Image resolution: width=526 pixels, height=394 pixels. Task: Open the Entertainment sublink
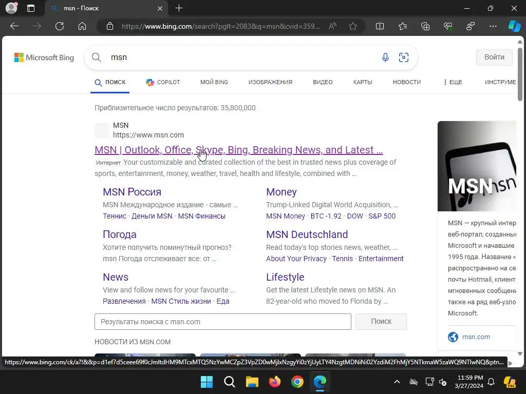pyautogui.click(x=381, y=259)
